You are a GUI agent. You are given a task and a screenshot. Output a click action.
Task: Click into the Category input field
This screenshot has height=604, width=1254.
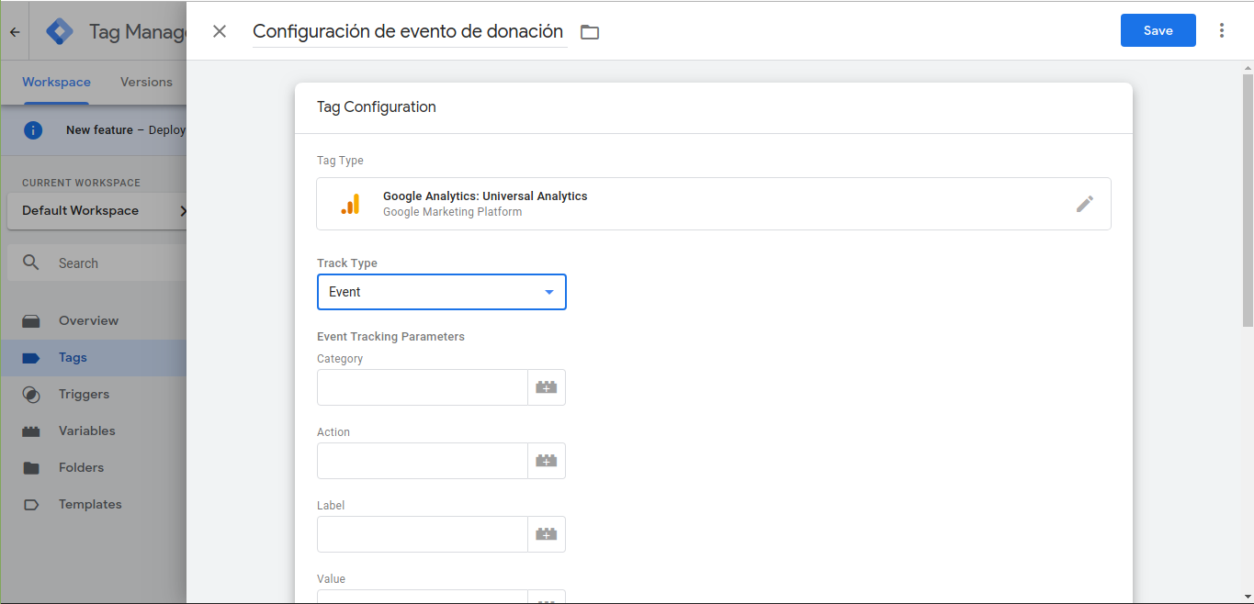click(x=422, y=387)
